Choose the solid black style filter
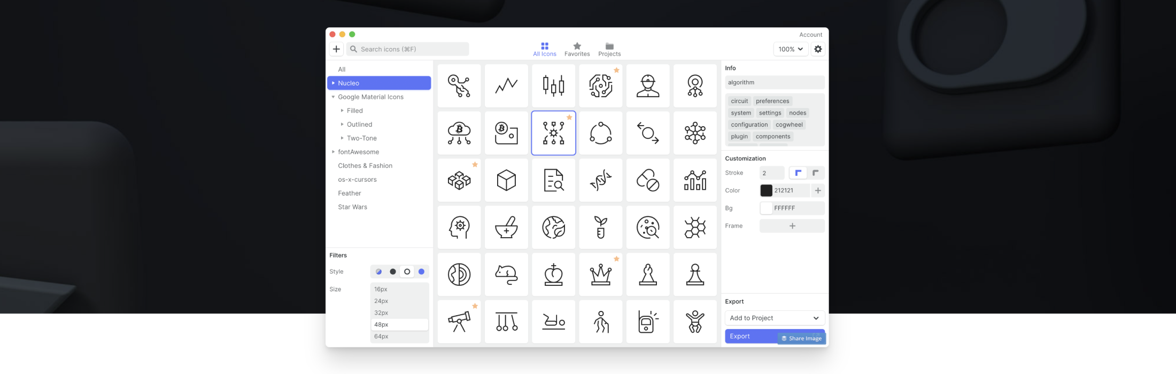Image resolution: width=1176 pixels, height=374 pixels. click(x=393, y=272)
